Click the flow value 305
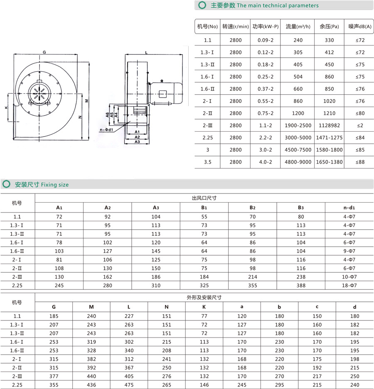This screenshot has width=374, height=389. [x=298, y=52]
